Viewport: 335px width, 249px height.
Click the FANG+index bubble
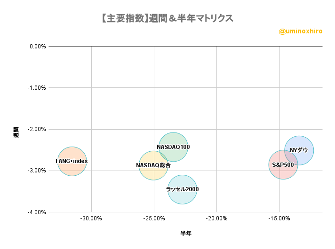point(72,161)
